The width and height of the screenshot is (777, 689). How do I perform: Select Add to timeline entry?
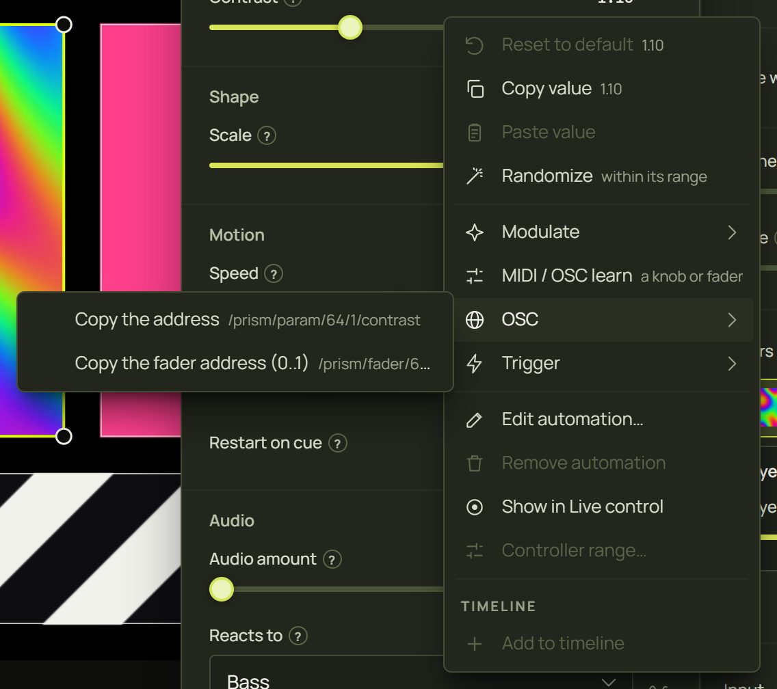click(x=602, y=644)
